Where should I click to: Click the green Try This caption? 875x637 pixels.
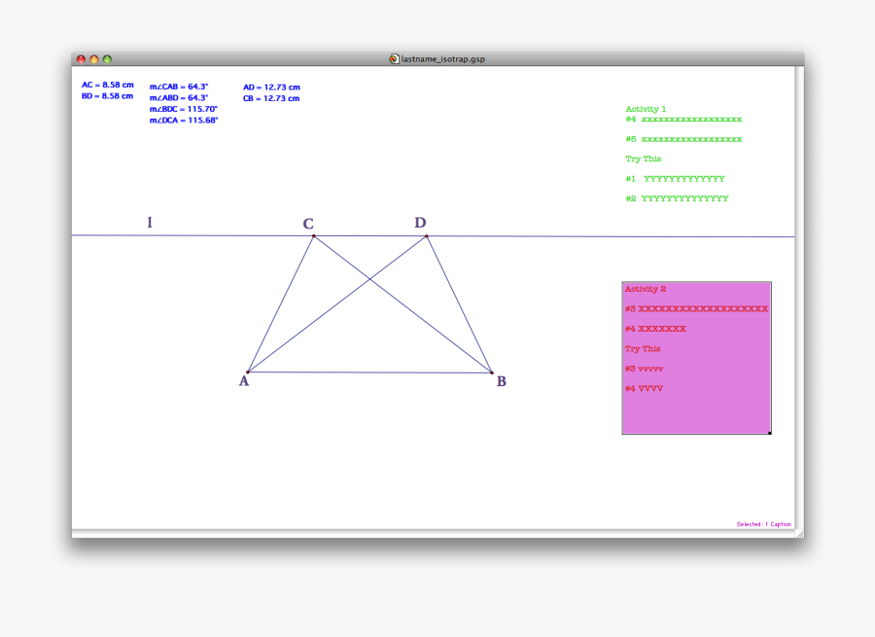pos(643,159)
